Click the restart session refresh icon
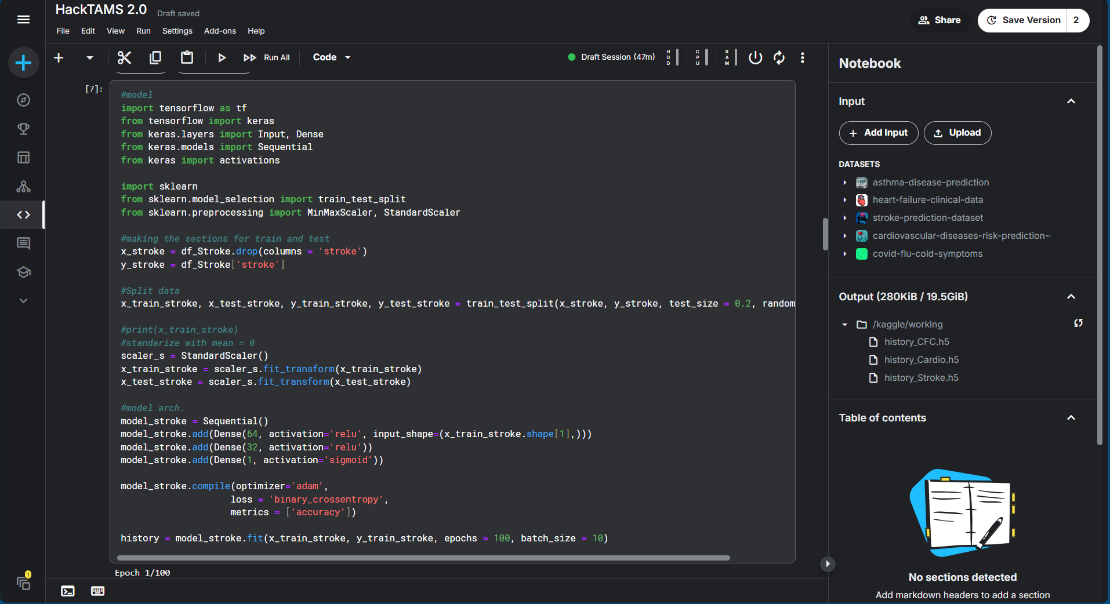Screen dimensions: 1110x604 [779, 57]
